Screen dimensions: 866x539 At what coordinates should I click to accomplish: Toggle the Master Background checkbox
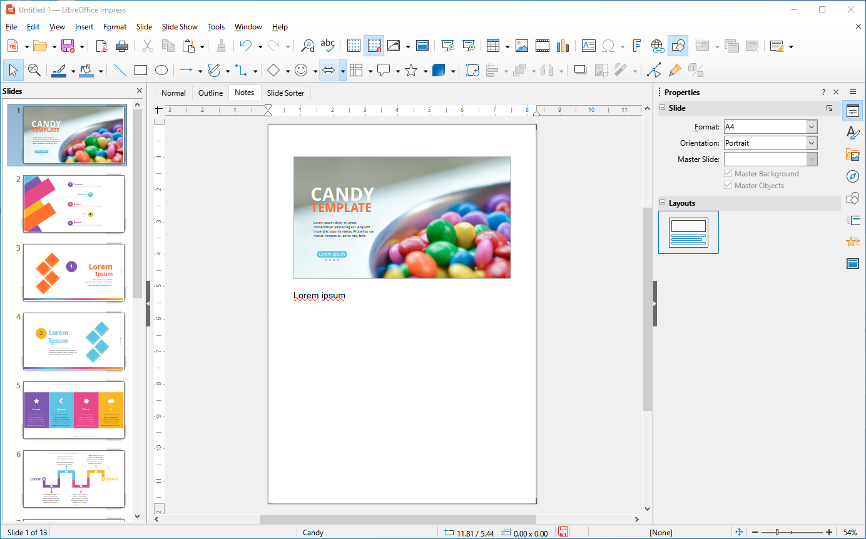[x=728, y=173]
